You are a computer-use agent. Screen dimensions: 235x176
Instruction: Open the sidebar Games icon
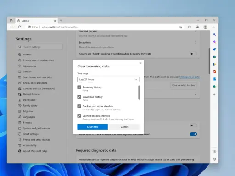(x=214, y=64)
